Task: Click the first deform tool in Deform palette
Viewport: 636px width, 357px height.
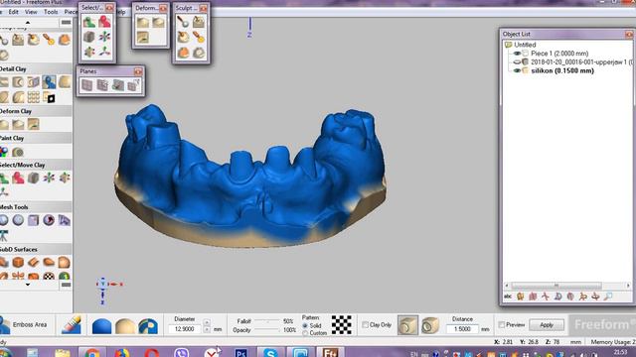Action: coord(143,22)
